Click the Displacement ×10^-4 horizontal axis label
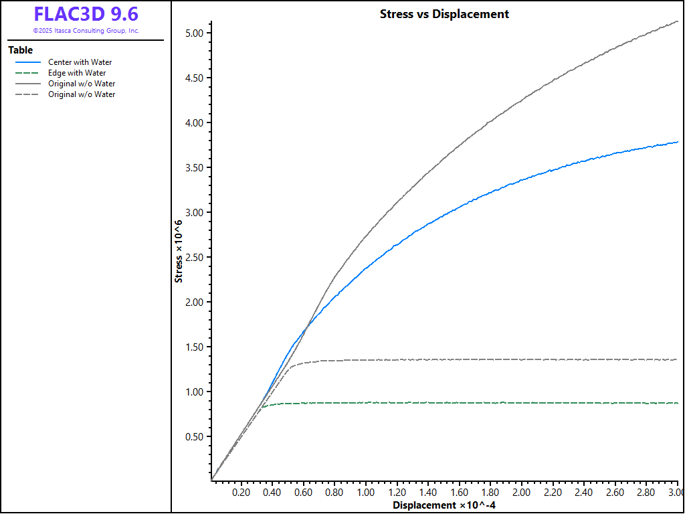 click(x=444, y=505)
